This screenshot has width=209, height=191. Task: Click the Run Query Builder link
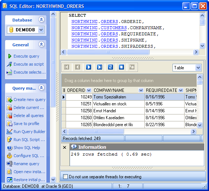pyautogui.click(x=30, y=132)
